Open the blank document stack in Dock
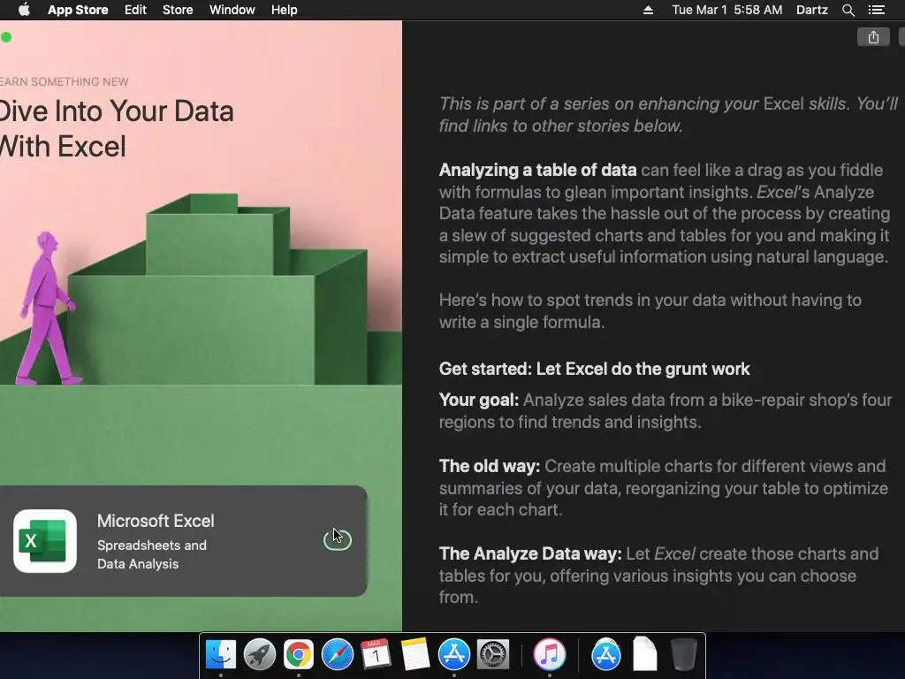The height and width of the screenshot is (679, 905). point(644,654)
